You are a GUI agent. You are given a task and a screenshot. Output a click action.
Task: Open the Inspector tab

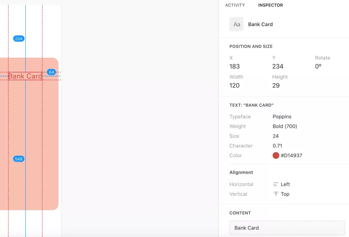270,5
